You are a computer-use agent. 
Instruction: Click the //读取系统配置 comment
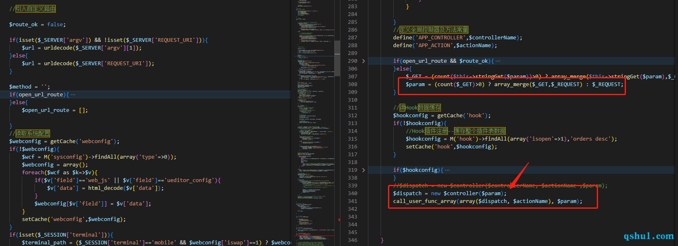pos(30,134)
